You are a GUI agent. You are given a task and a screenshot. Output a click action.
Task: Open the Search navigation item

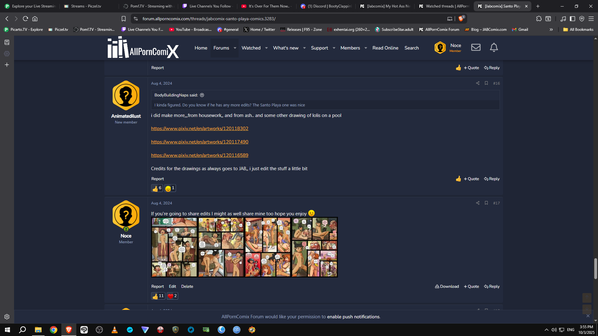(x=411, y=48)
